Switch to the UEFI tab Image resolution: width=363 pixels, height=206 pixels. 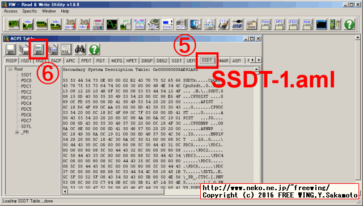(191, 61)
